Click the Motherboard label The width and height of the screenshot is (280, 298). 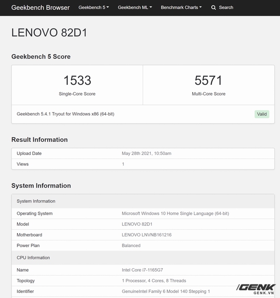(x=29, y=235)
